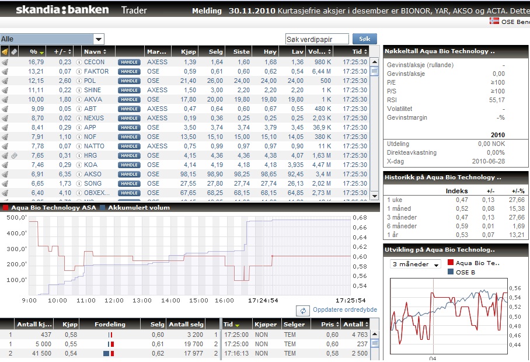
Task: Click the red Aqua Bio Technology ASA legend square
Action: tap(5, 207)
